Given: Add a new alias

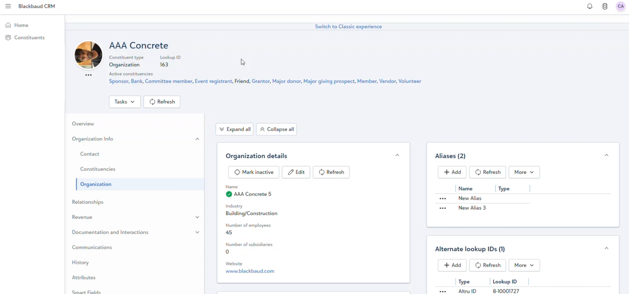Looking at the screenshot, I should click(x=452, y=172).
